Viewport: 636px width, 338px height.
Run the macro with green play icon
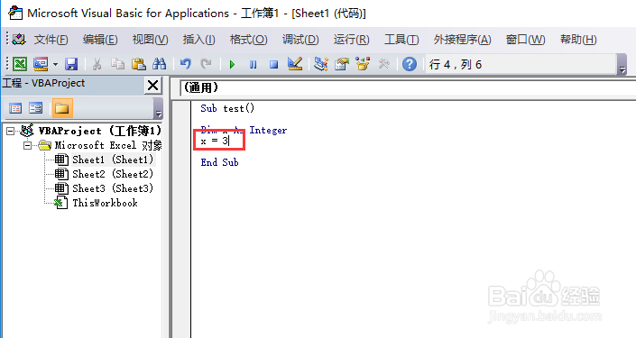coord(232,64)
